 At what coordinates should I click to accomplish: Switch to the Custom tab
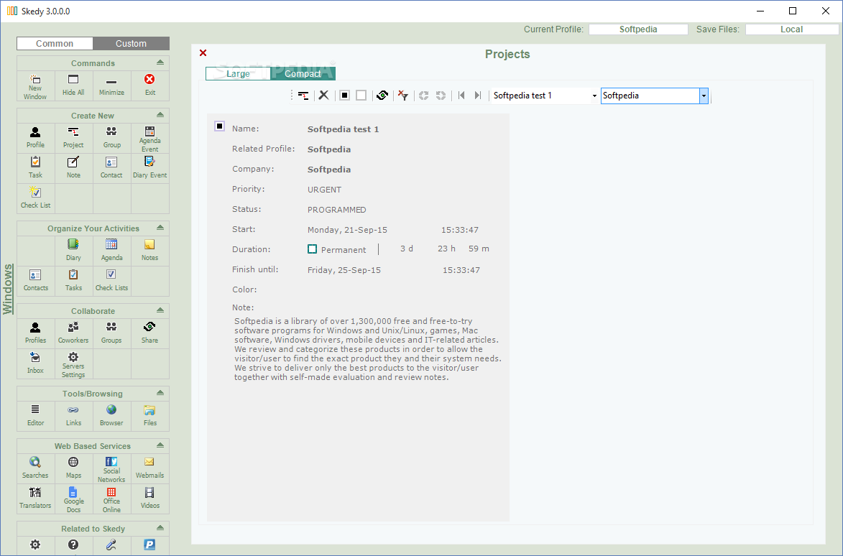tap(132, 44)
